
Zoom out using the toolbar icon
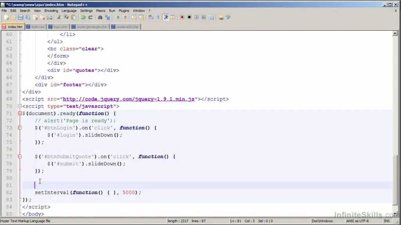pos(125,17)
